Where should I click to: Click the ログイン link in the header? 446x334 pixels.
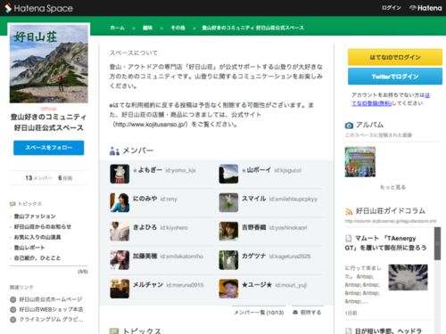(392, 8)
